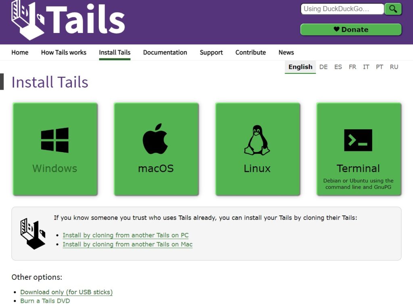The image size is (413, 304).
Task: Pick the Linux penguin icon tile
Action: tap(257, 140)
